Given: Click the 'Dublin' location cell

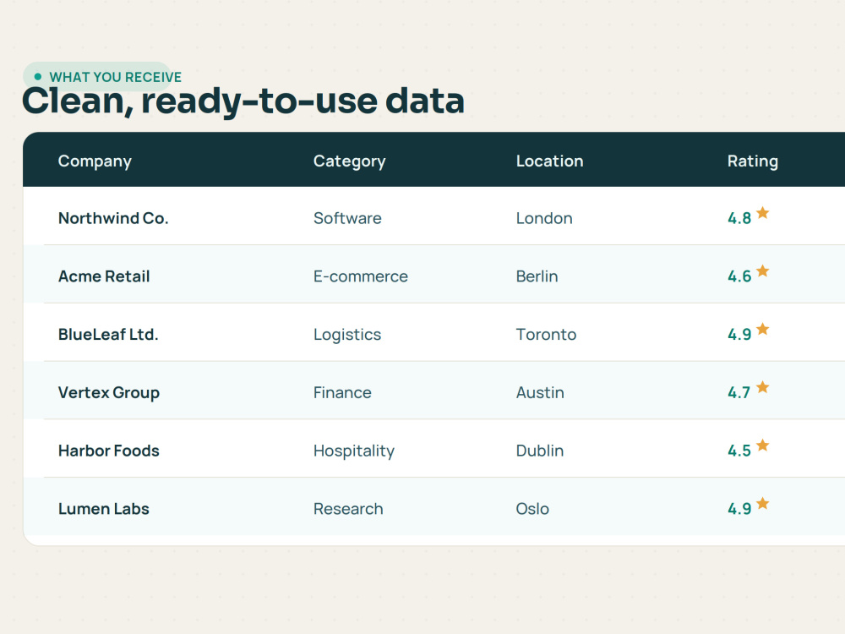Looking at the screenshot, I should click(539, 451).
